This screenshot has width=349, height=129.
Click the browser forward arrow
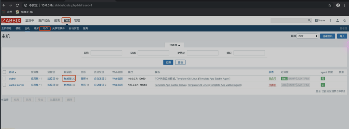pyautogui.click(x=10, y=5)
